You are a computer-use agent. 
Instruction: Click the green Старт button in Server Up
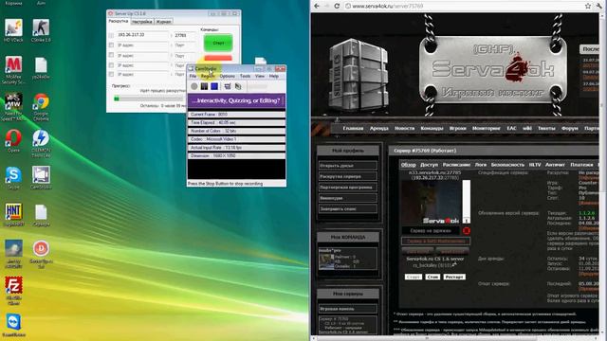(x=218, y=43)
